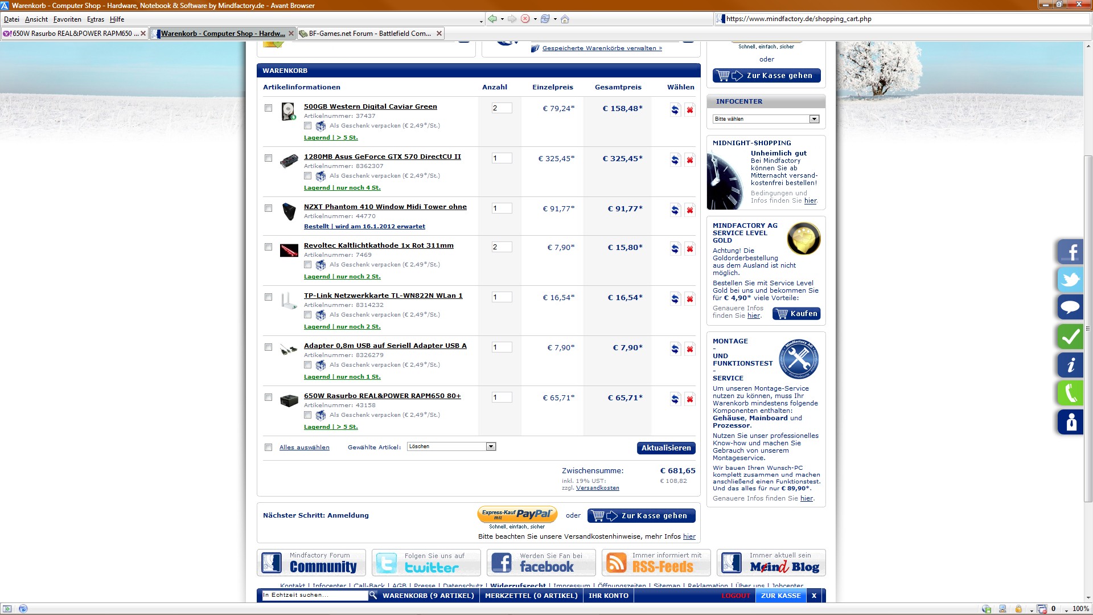Viewport: 1093px width, 615px height.
Task: Delete the USB Seriell Adapter item
Action: pyautogui.click(x=689, y=349)
